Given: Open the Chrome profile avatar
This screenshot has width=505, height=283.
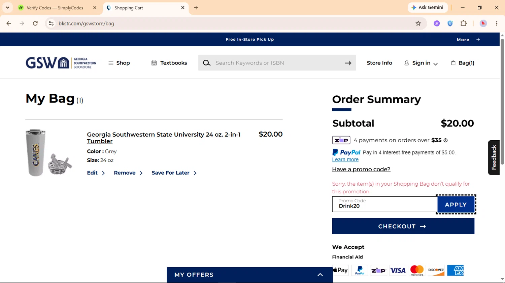Looking at the screenshot, I should (483, 23).
